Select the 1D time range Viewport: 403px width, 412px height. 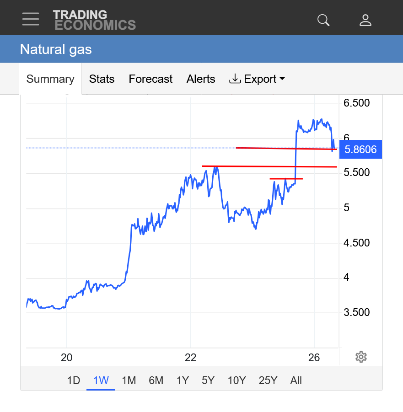74,380
